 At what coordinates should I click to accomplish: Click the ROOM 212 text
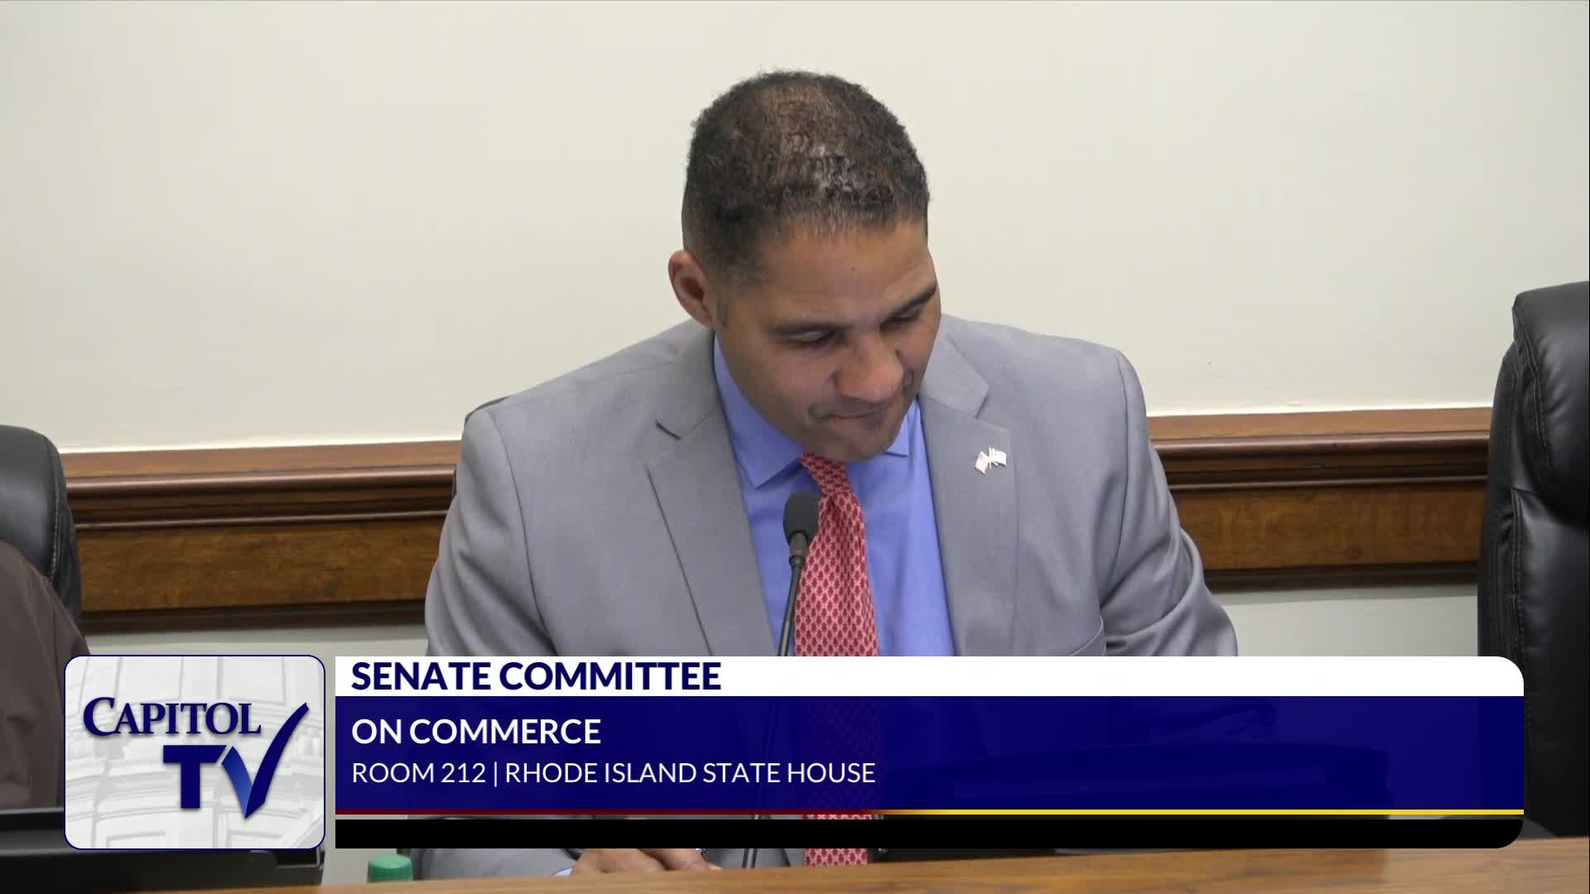(418, 773)
